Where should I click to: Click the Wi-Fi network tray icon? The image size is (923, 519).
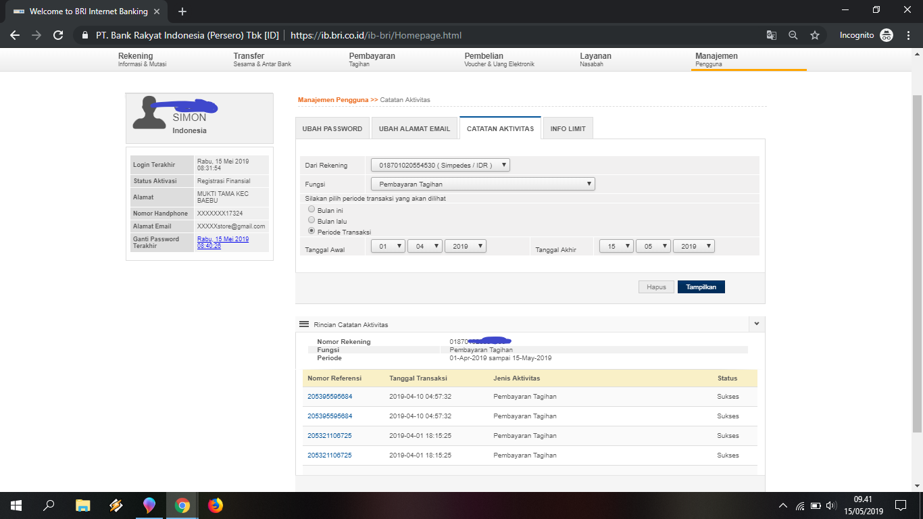pos(800,505)
